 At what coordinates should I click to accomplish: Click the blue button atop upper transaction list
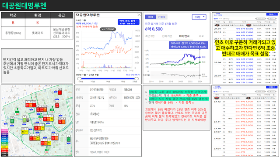pyautogui.click(x=272, y=14)
